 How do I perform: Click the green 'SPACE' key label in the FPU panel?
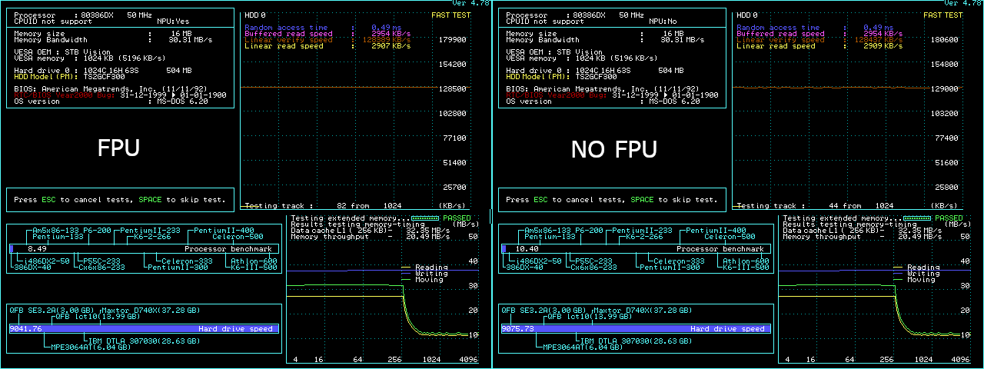(x=150, y=200)
